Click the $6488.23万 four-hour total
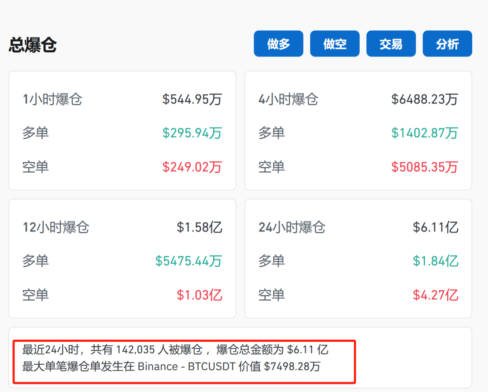Image resolution: width=488 pixels, height=392 pixels. (425, 99)
